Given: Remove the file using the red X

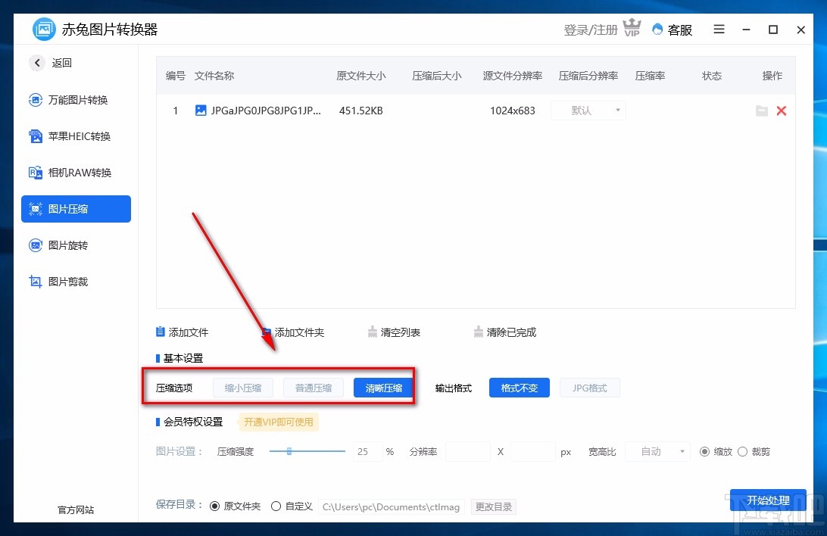Looking at the screenshot, I should (x=782, y=111).
